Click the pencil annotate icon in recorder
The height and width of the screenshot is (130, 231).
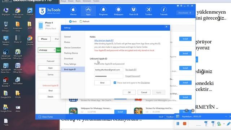pos(228,123)
